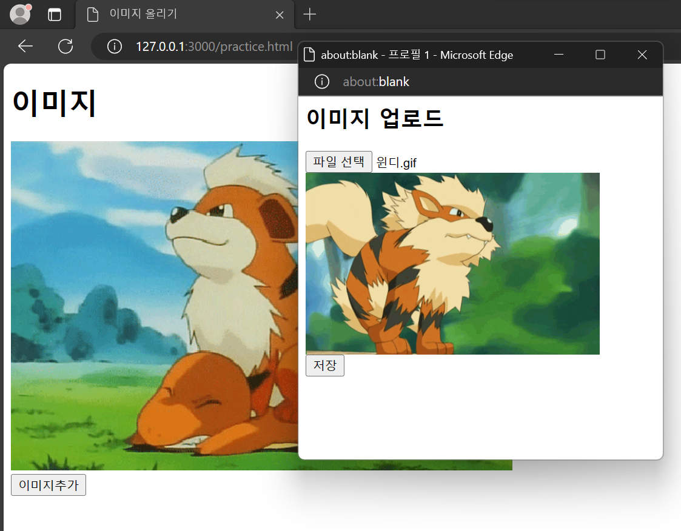Screen dimensions: 681x531
Task: View site info icon in main address bar
Action: point(115,46)
